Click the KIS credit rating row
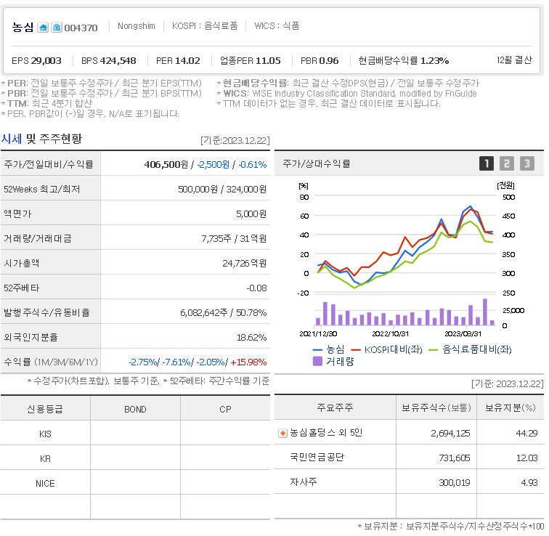This screenshot has width=549, height=536. click(135, 434)
